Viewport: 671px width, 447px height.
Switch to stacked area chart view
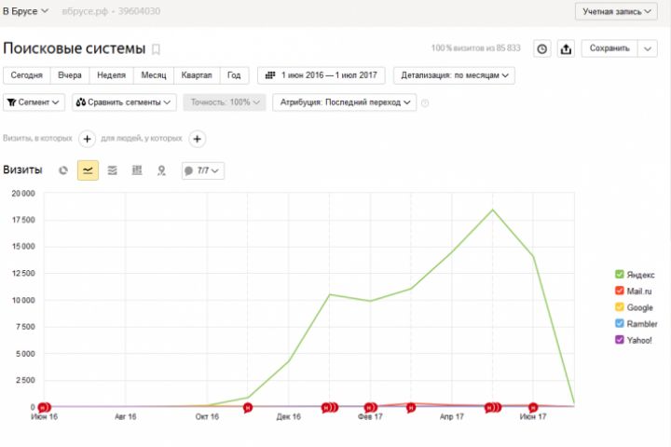pos(112,170)
